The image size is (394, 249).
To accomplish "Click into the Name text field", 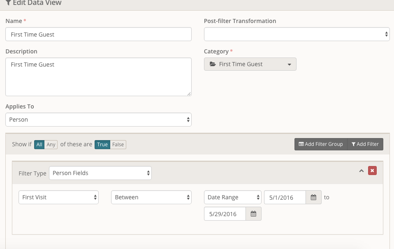I will point(98,35).
